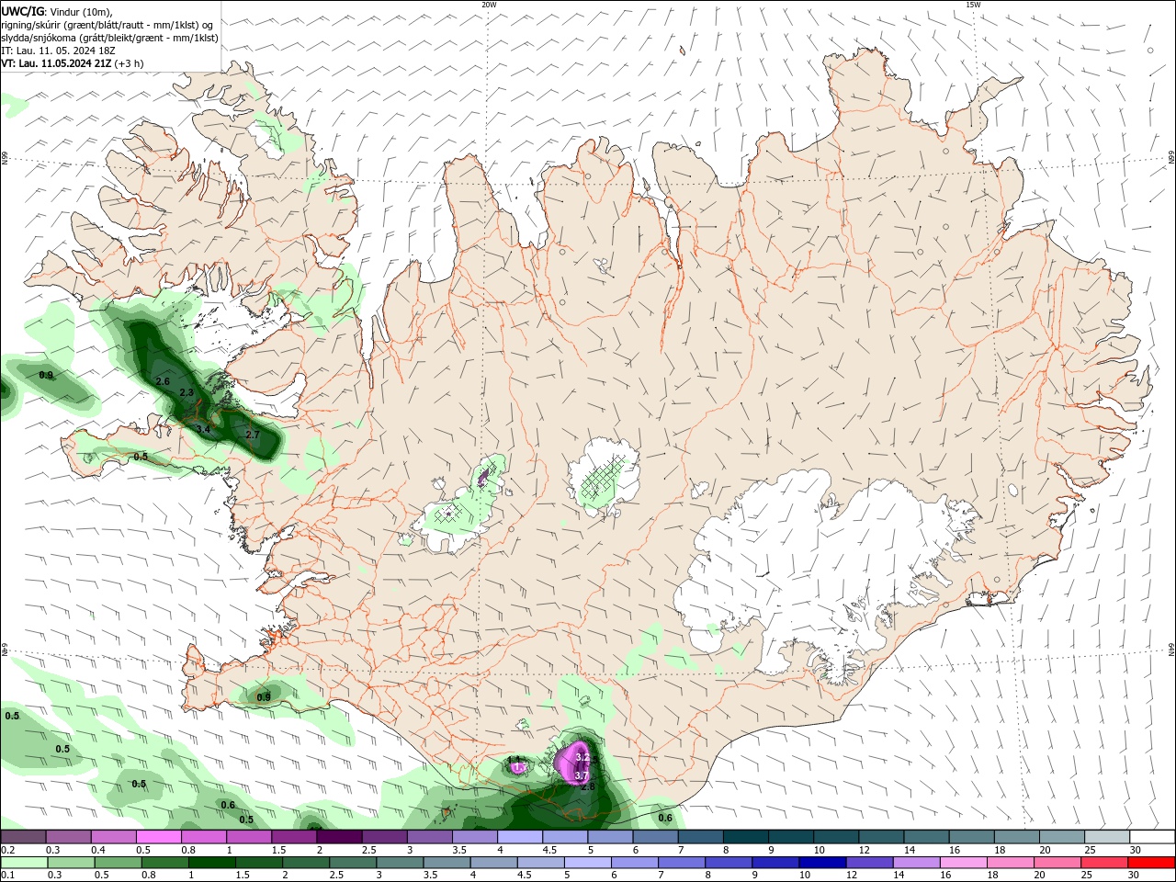The image size is (1176, 882).
Task: Click the 0.6 value east of the purple snow area
Action: (x=665, y=818)
